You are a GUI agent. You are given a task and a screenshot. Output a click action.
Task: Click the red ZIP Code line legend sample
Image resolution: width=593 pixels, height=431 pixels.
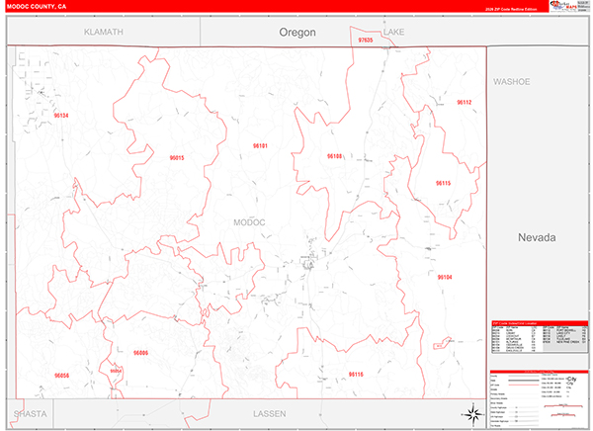coord(524,385)
